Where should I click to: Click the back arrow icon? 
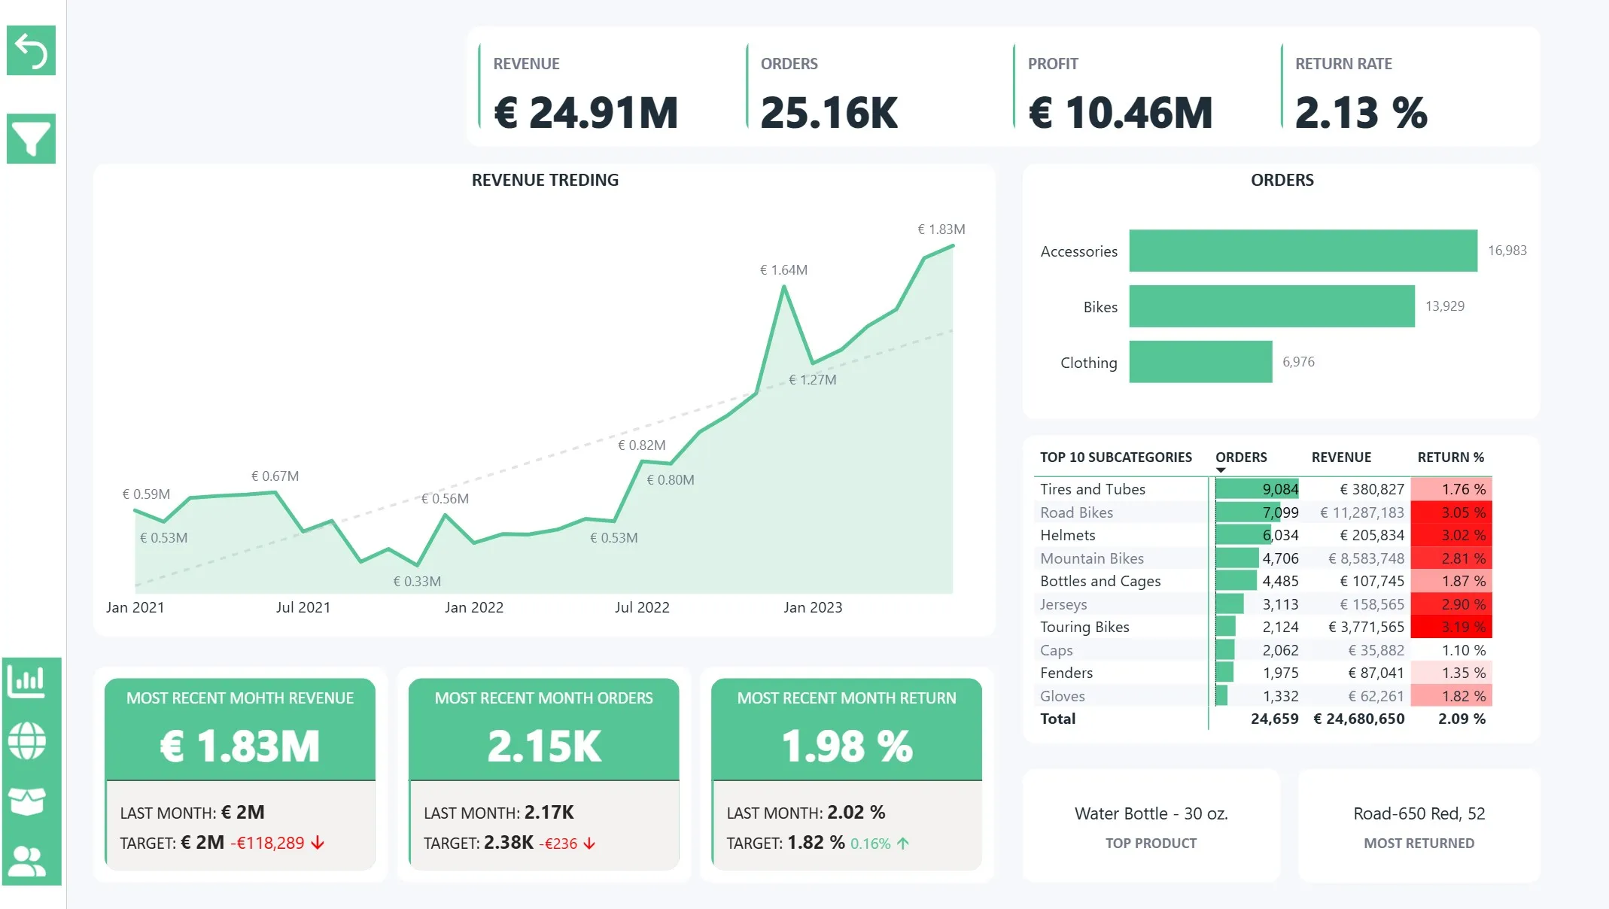(31, 50)
